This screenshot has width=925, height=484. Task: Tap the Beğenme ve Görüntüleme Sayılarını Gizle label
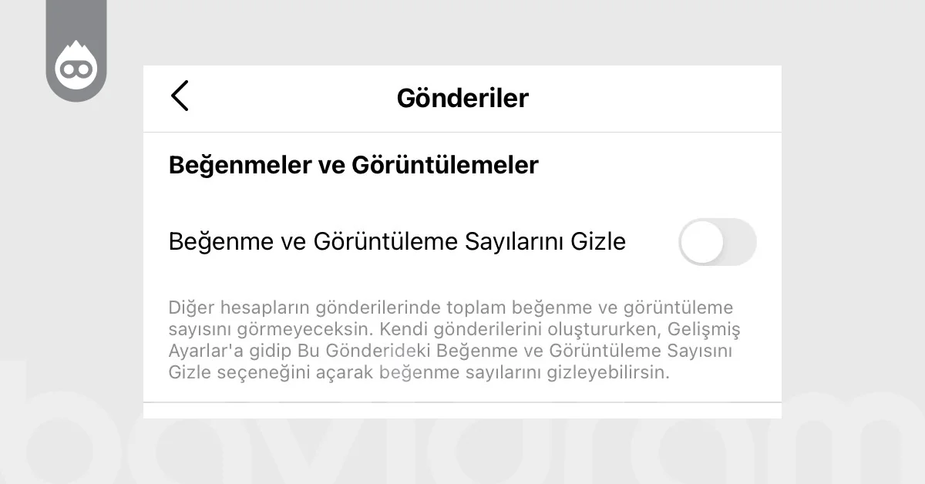coord(398,241)
